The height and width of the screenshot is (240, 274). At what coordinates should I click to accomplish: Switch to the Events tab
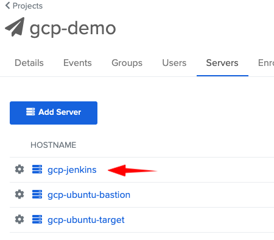point(77,63)
